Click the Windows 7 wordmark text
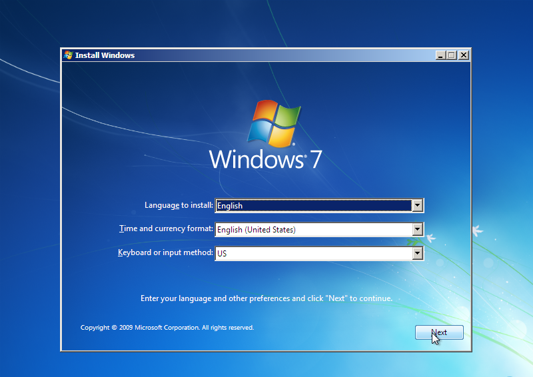 [x=265, y=159]
